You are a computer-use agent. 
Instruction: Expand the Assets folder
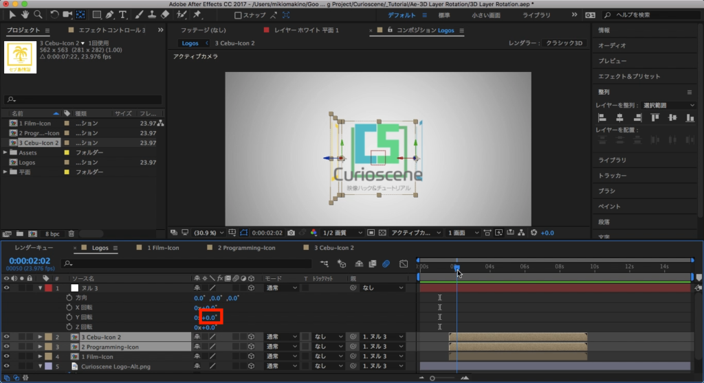point(5,152)
